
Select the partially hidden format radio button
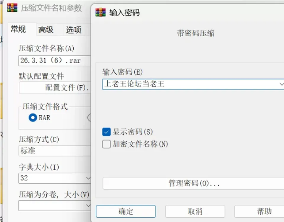pyautogui.click(x=89, y=118)
